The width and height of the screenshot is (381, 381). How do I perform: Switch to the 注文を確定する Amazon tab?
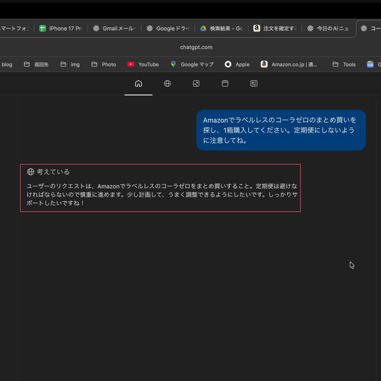[x=274, y=28]
